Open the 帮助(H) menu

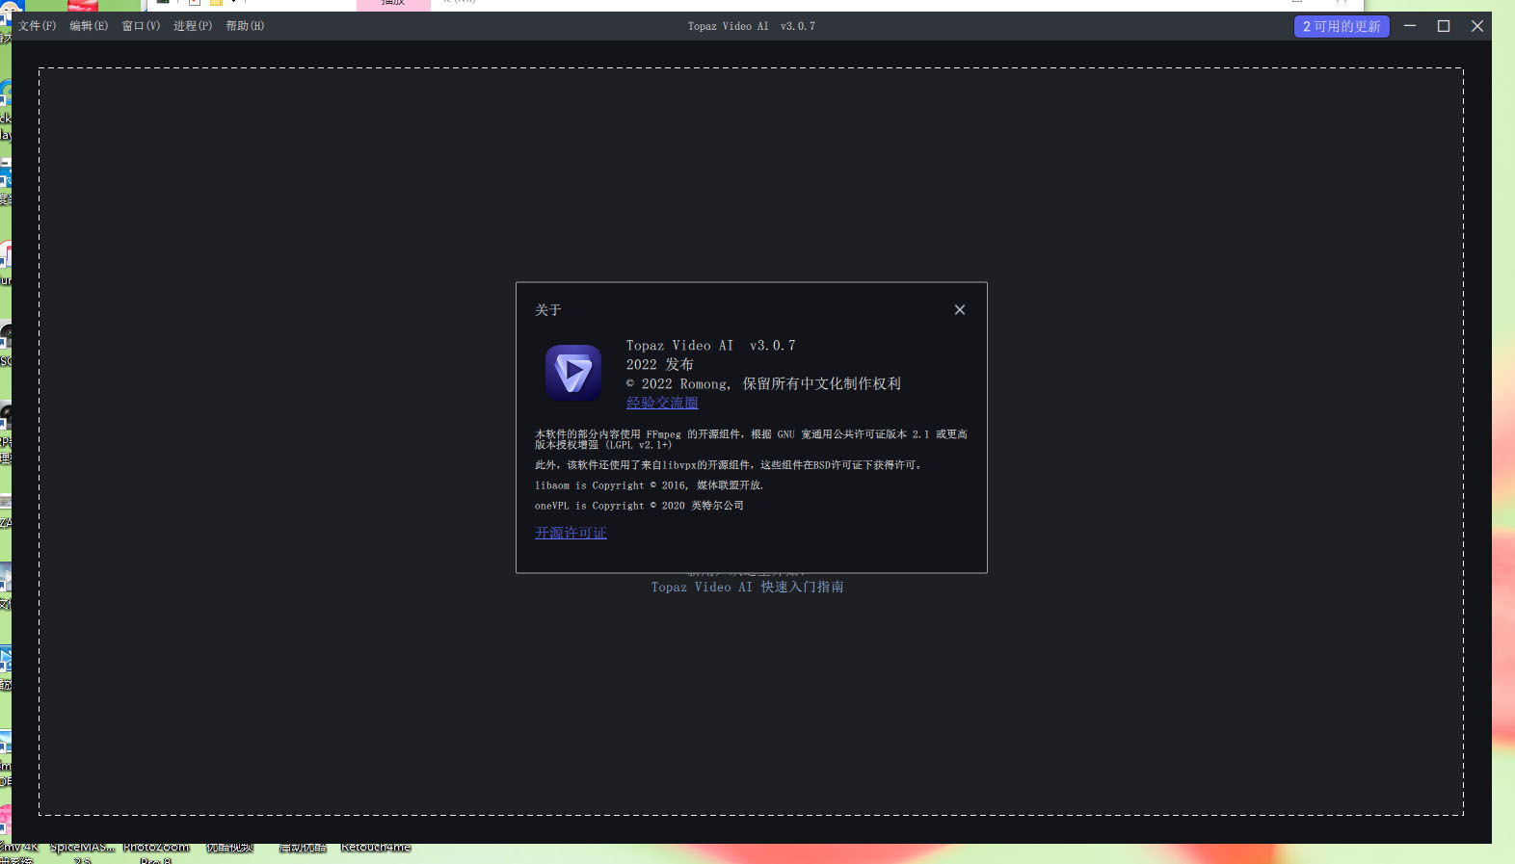pos(245,26)
